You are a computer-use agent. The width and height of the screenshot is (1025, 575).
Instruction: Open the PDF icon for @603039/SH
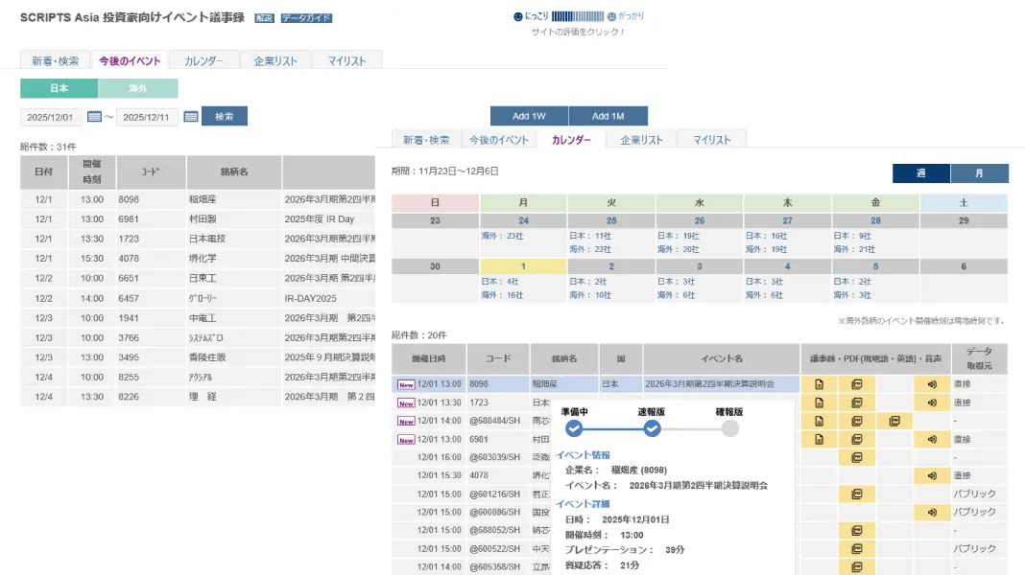(x=857, y=457)
